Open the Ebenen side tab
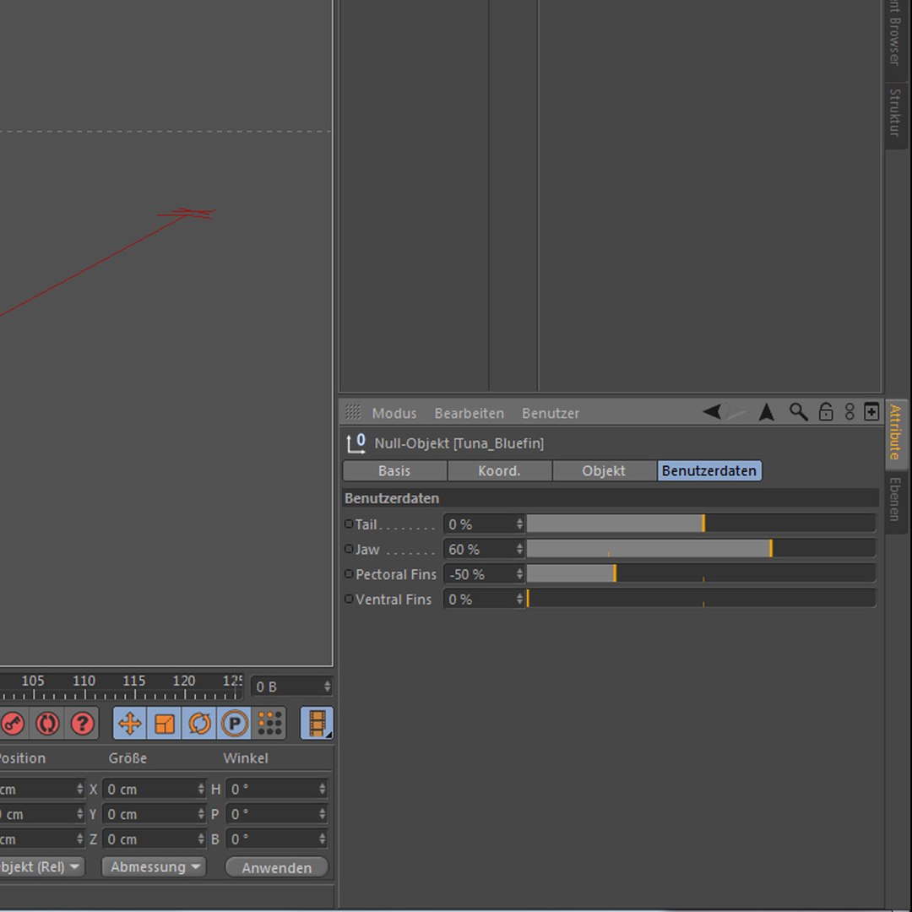This screenshot has height=912, width=912. tap(896, 500)
